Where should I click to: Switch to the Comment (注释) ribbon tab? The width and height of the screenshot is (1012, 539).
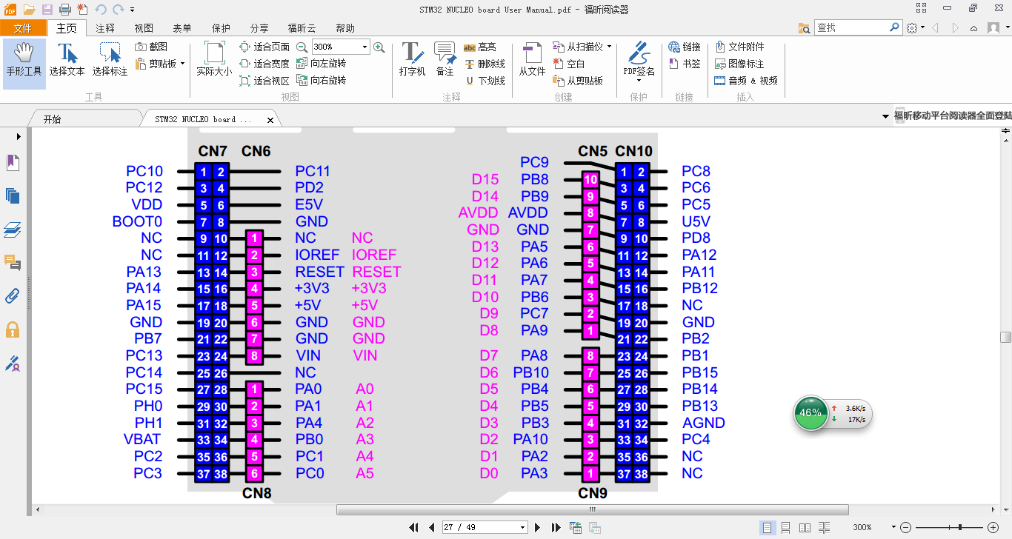point(105,28)
